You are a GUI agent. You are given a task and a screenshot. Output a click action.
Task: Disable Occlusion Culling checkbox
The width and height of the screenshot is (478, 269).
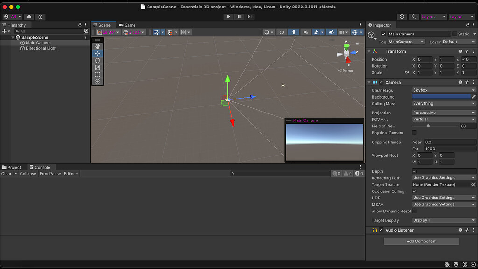coord(414,191)
